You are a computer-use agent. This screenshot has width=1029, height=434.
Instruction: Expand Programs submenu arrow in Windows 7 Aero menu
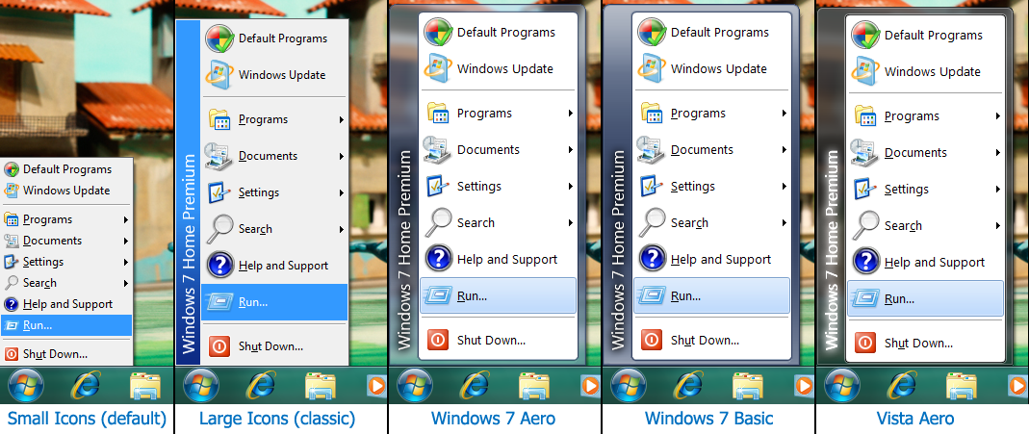coord(570,114)
